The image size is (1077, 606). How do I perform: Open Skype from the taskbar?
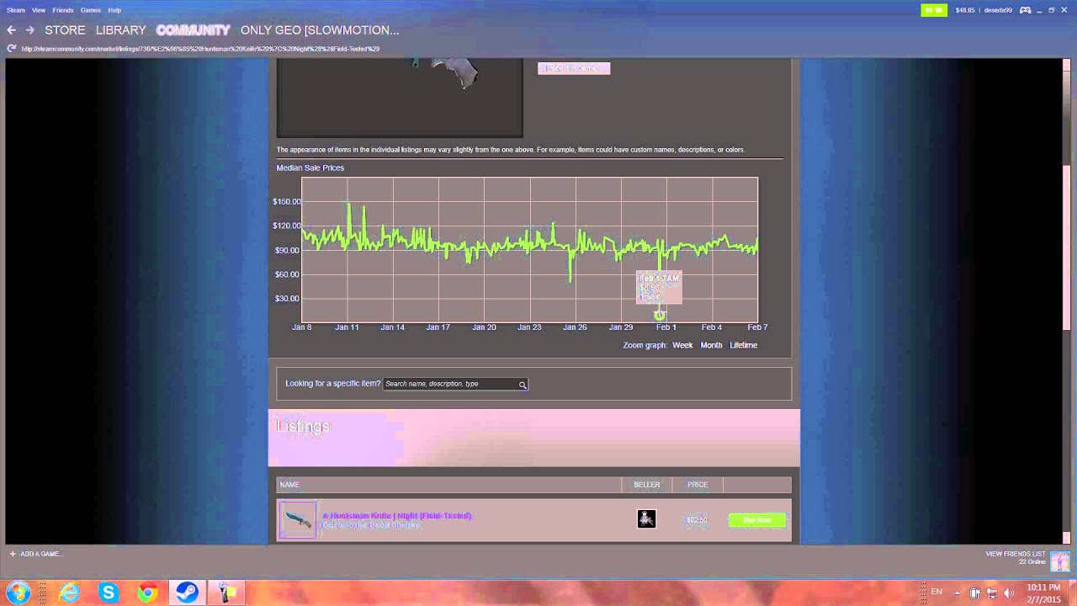tap(108, 593)
